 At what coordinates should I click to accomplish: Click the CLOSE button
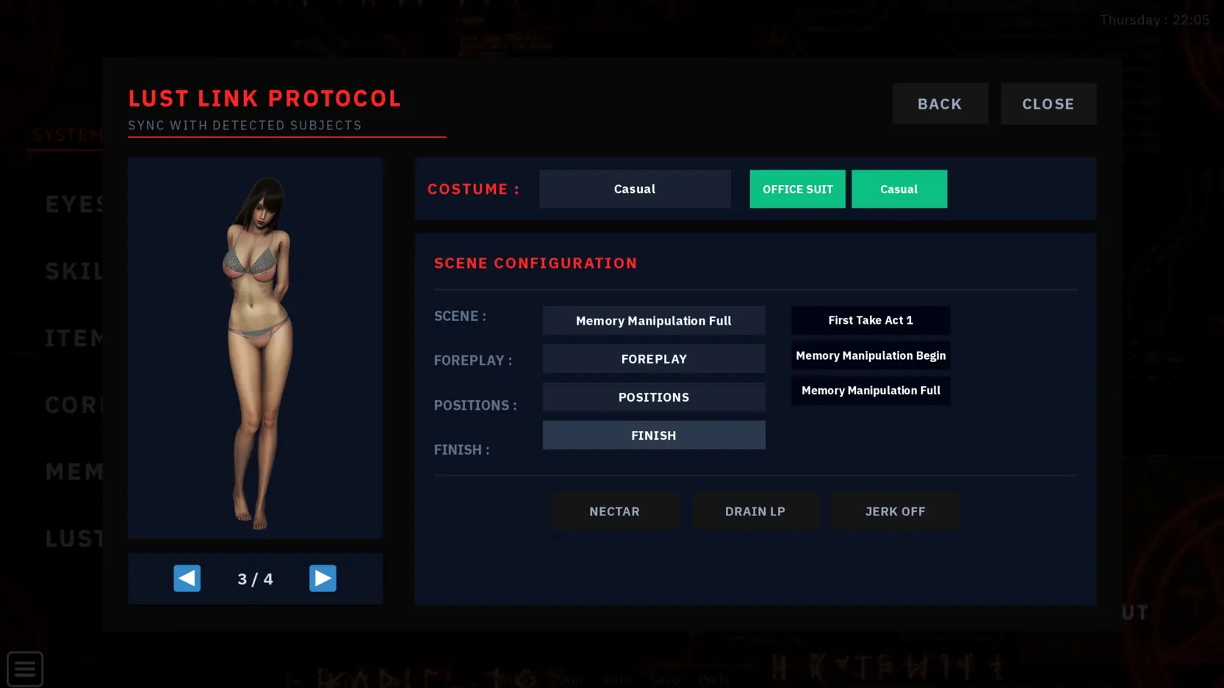click(1048, 104)
